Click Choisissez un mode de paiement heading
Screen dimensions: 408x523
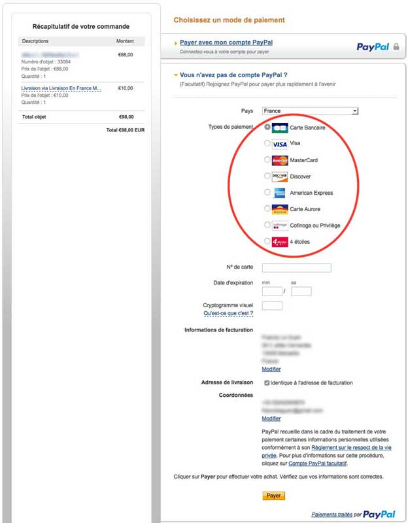coord(229,20)
